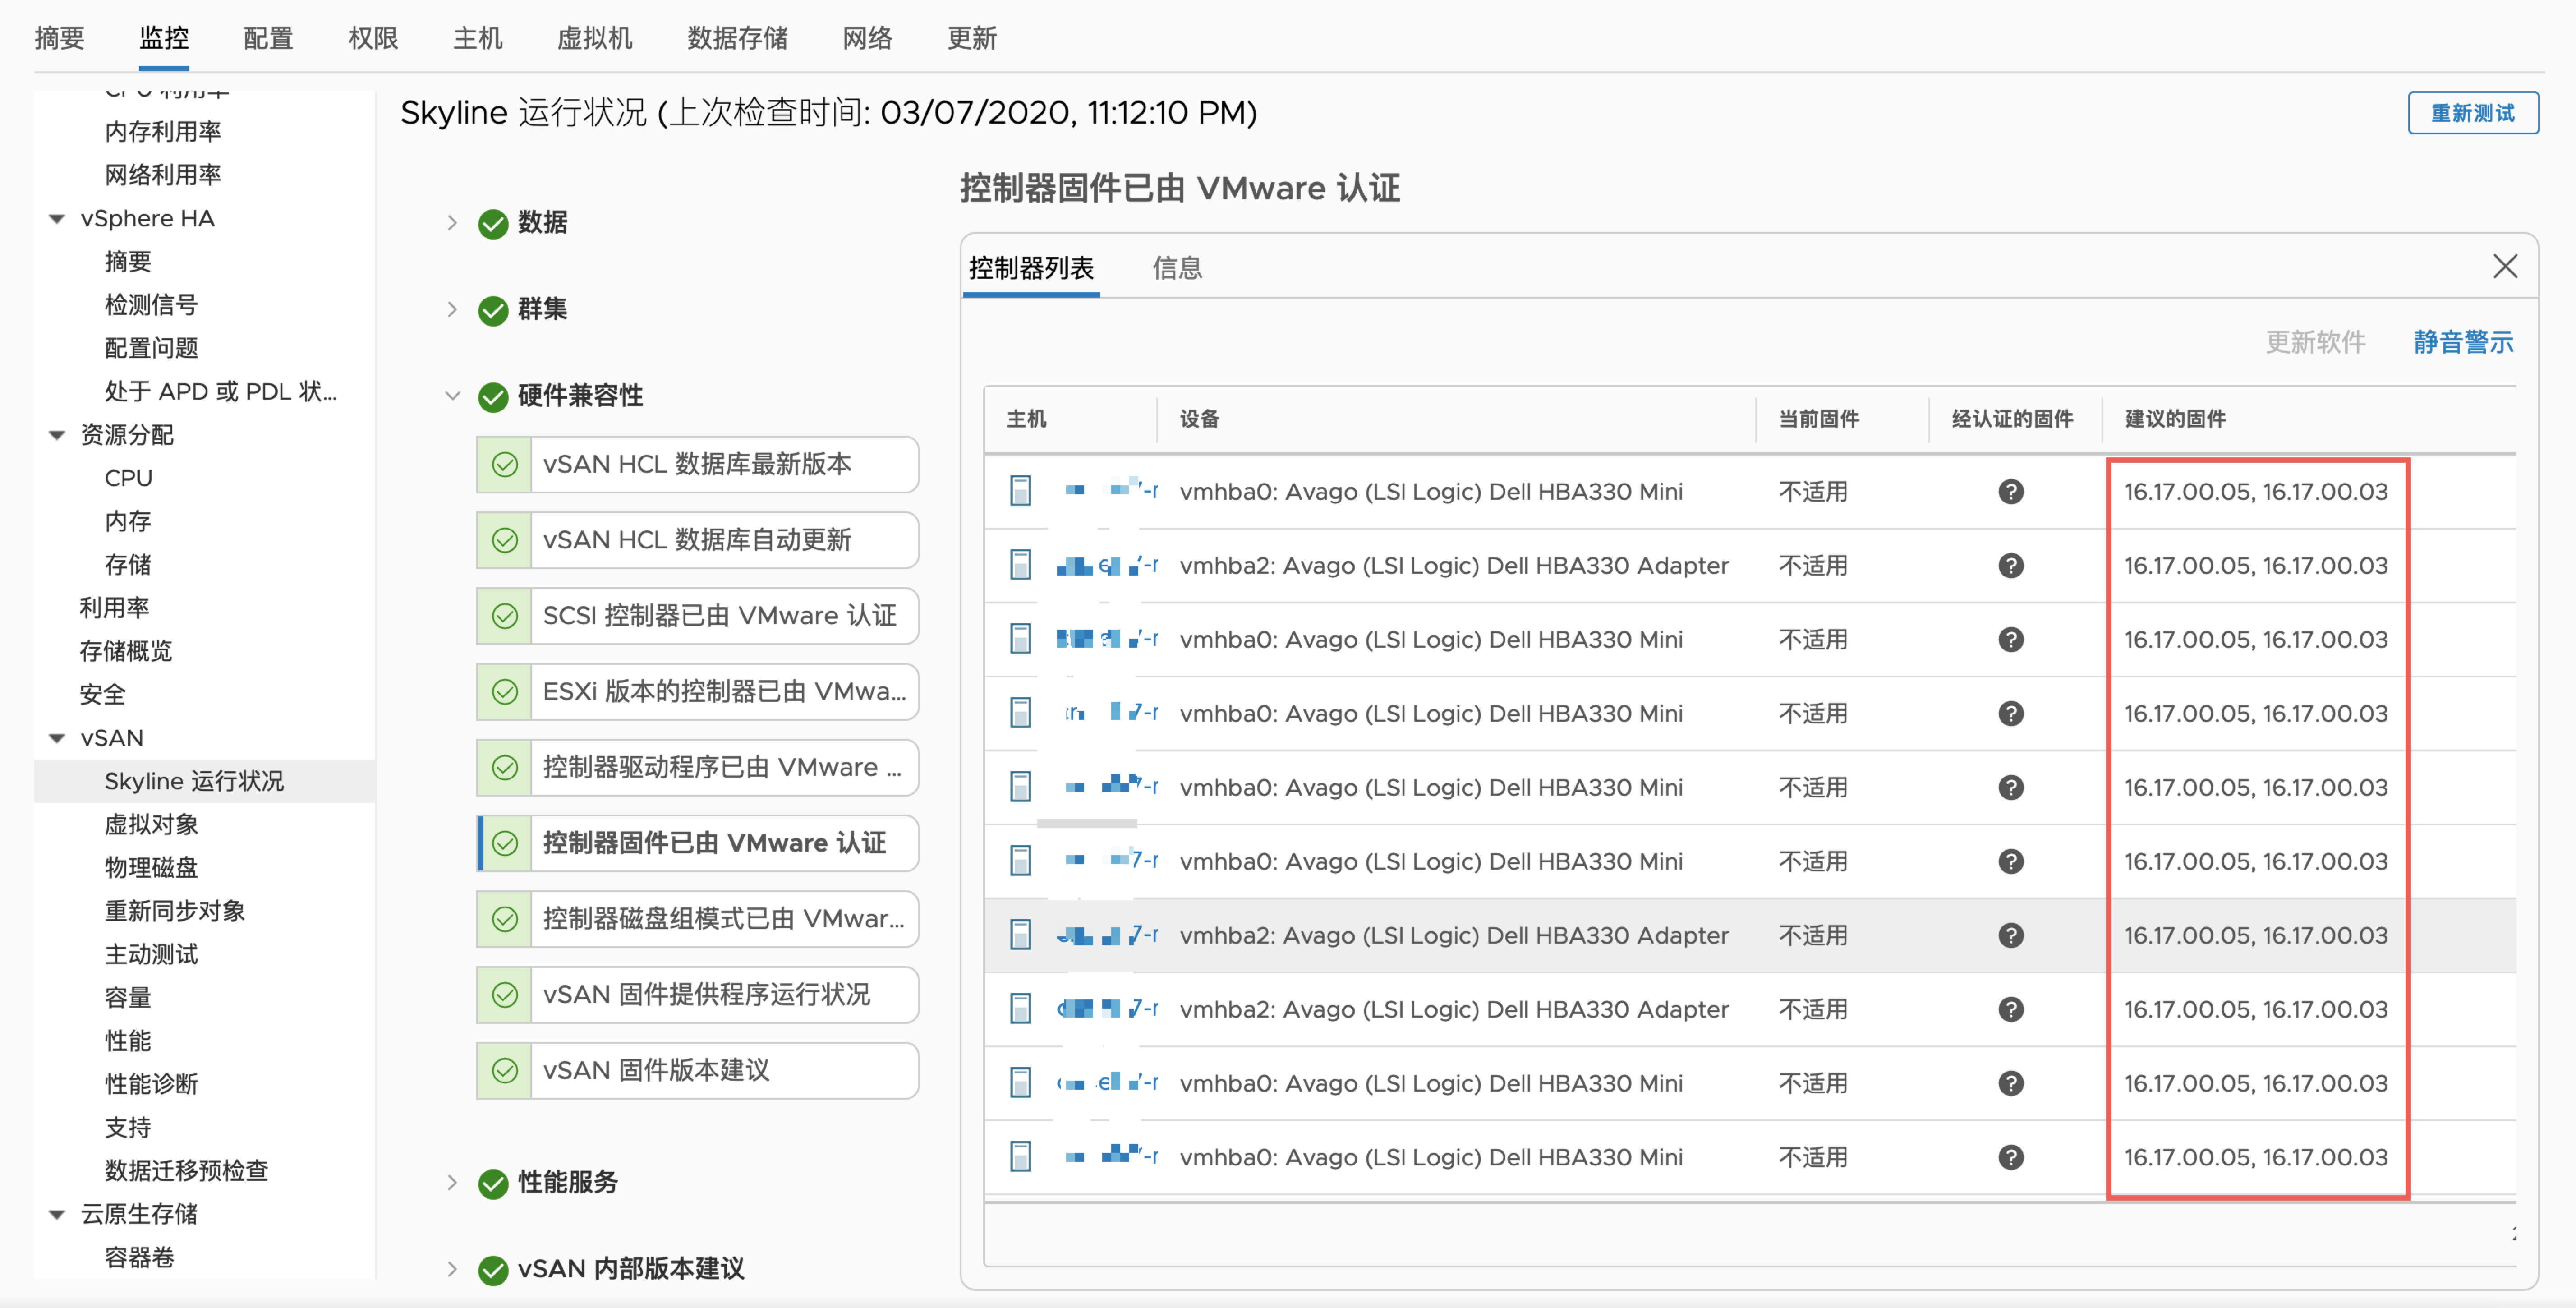Click status icon of 控制器驱动程序已由 VMware

[x=505, y=768]
